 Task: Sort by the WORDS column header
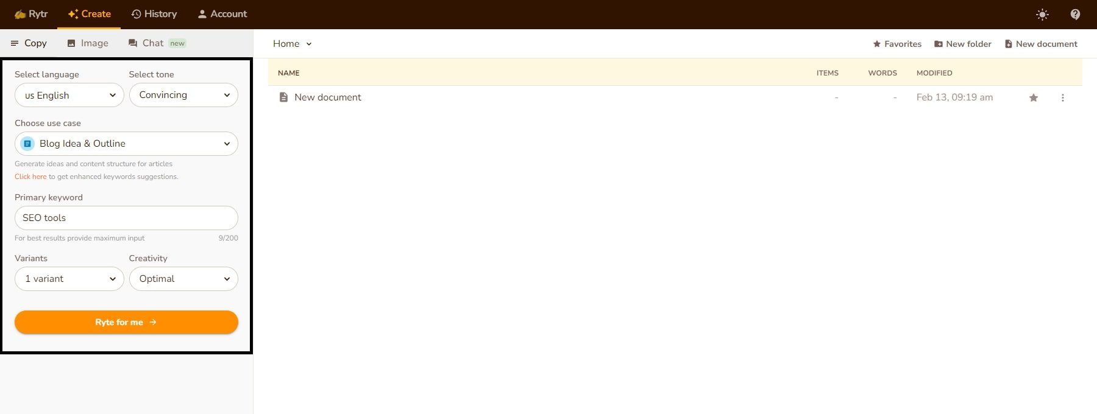click(882, 73)
